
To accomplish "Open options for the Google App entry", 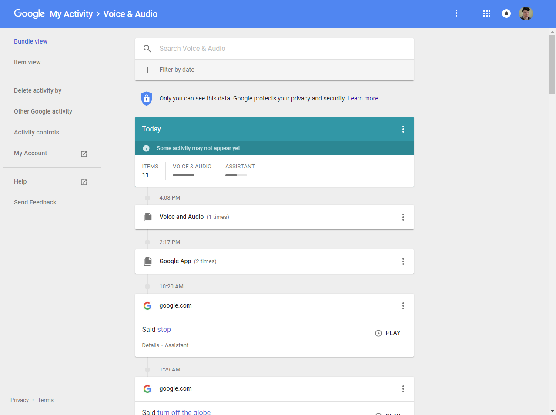I will 403,261.
